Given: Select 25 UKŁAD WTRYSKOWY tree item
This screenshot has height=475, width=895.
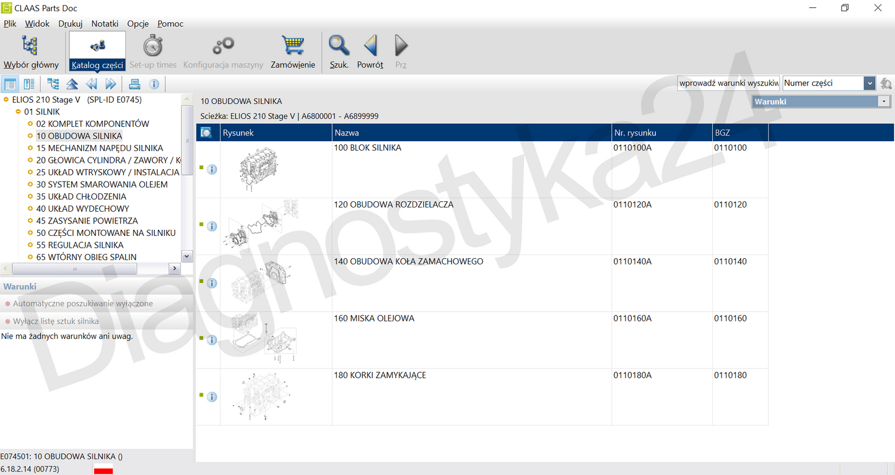Looking at the screenshot, I should click(108, 172).
